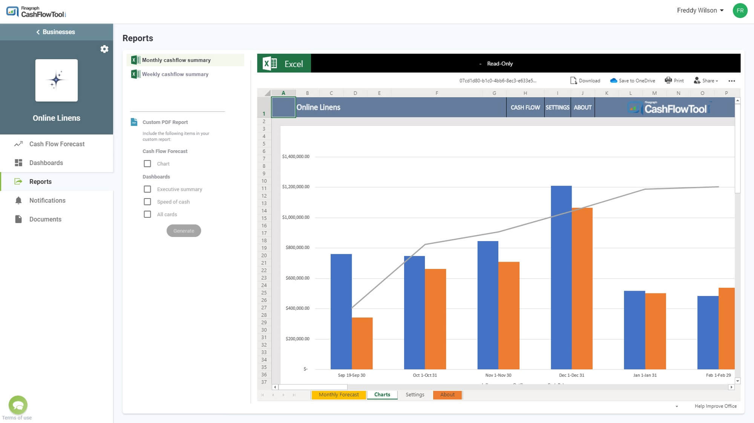Click the download page icon
This screenshot has height=423, width=754.
pos(573,81)
